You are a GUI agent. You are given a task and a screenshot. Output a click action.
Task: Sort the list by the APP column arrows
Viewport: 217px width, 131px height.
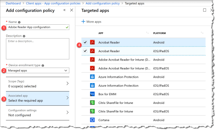coord(147,33)
